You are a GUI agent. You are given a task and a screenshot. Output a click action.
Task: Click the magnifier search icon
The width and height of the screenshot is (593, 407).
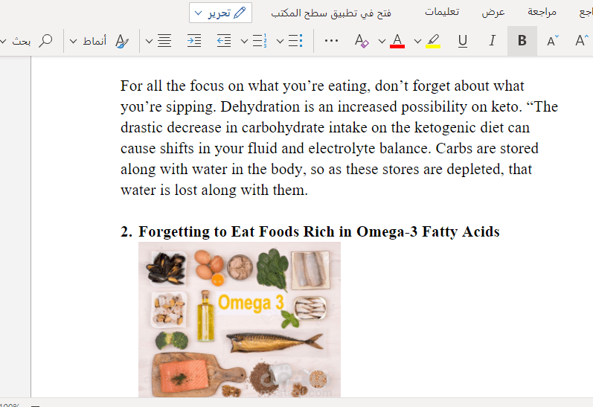click(x=45, y=41)
